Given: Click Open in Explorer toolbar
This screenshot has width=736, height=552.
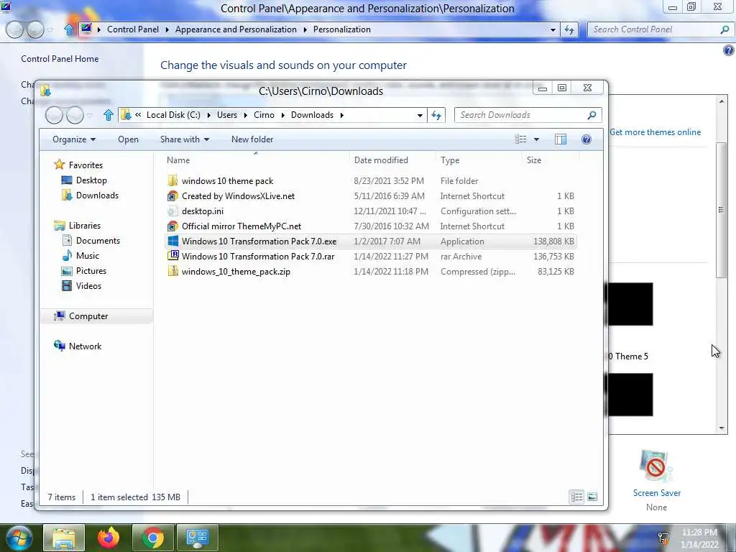Looking at the screenshot, I should pos(128,139).
